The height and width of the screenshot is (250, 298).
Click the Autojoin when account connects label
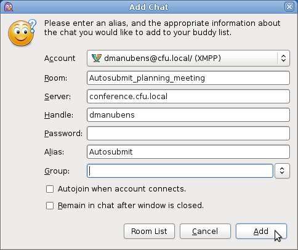(122, 189)
